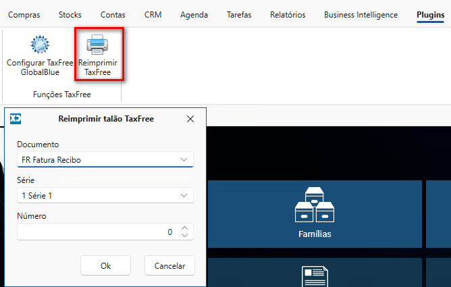Viewport: 451px width, 287px height.
Task: Click the XD logo in dialog title bar
Action: (16, 118)
